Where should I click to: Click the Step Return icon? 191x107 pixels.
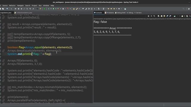pyautogui.click(x=33, y=9)
